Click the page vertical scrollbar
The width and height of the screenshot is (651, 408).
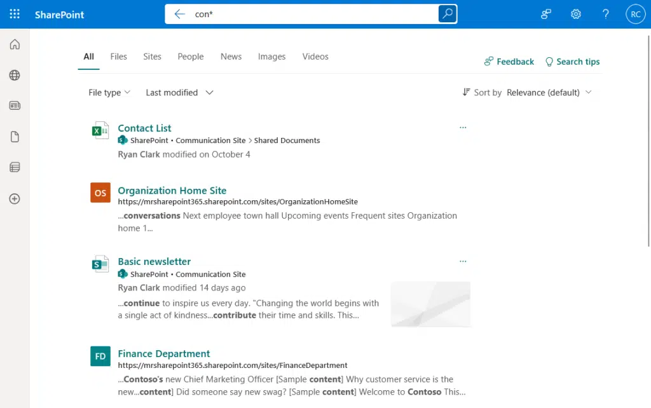tap(648, 141)
